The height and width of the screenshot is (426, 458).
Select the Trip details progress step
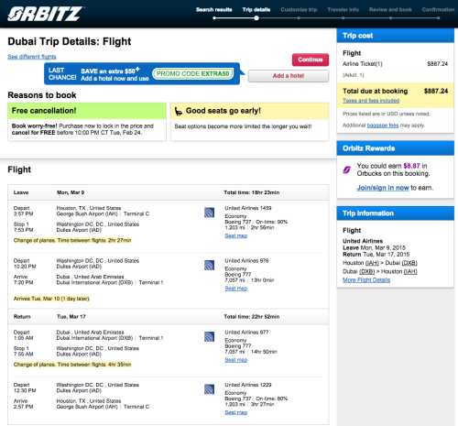pyautogui.click(x=256, y=9)
